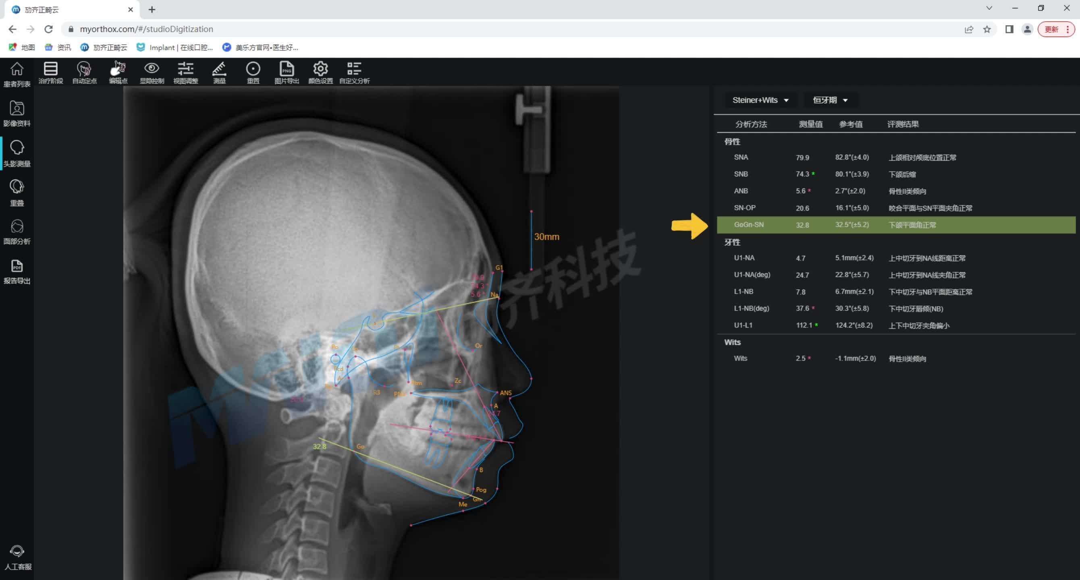
Task: Toggle 显隐控制 visibility control eye icon
Action: 152,72
